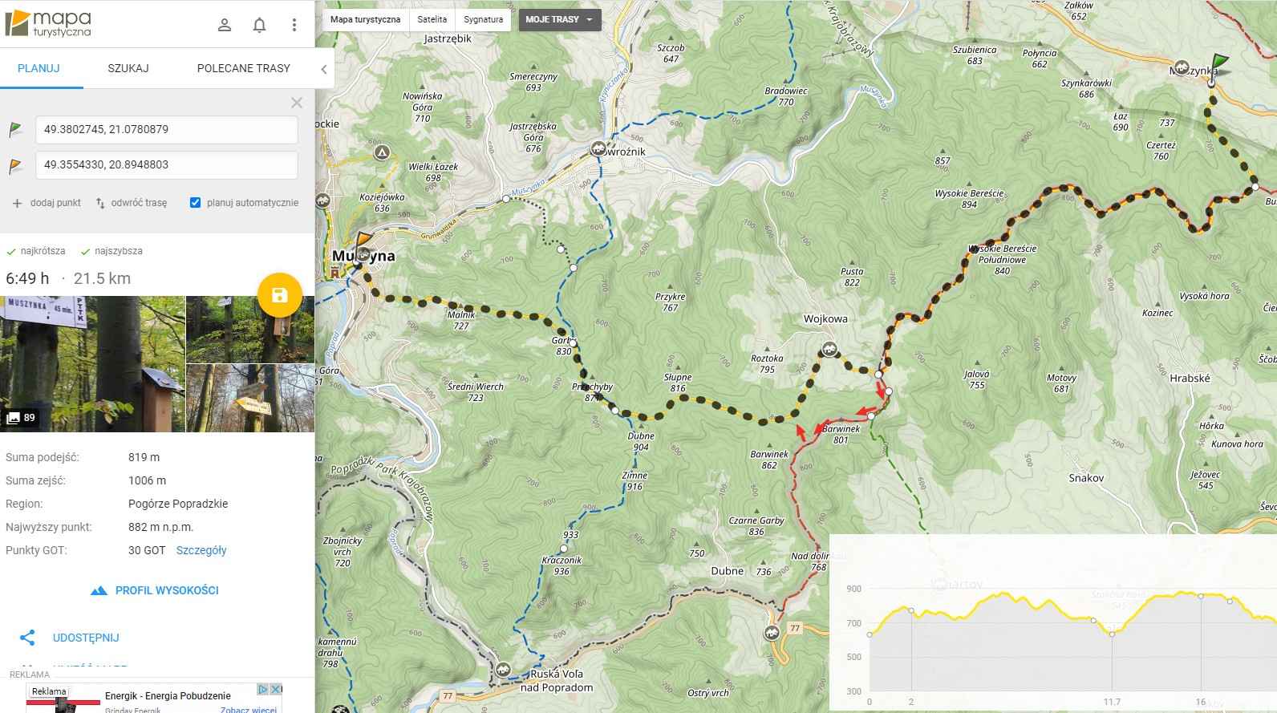
Task: Open the three-dot options menu
Action: (294, 25)
